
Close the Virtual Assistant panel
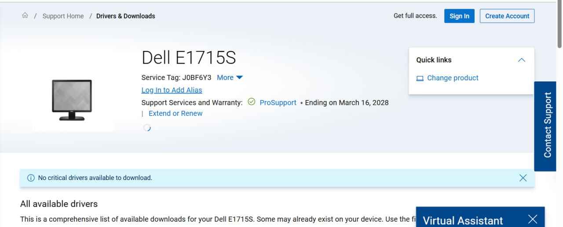(533, 219)
